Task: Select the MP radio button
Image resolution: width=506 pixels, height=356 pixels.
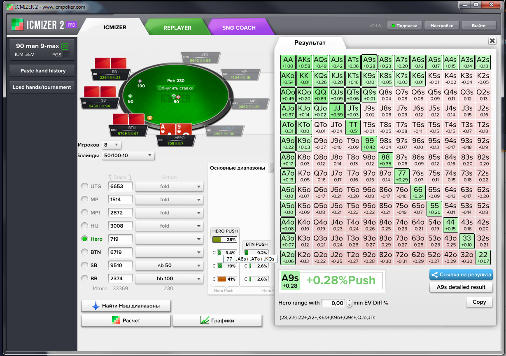Action: pyautogui.click(x=85, y=200)
